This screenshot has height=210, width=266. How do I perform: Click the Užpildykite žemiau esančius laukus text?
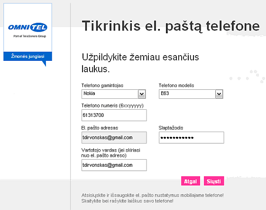[140, 63]
